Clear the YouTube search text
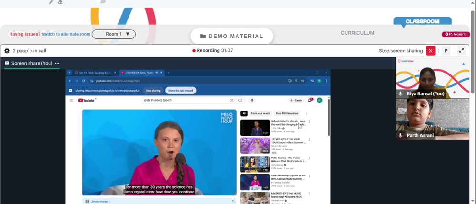Viewport: 476px width, 204px height. click(x=232, y=100)
